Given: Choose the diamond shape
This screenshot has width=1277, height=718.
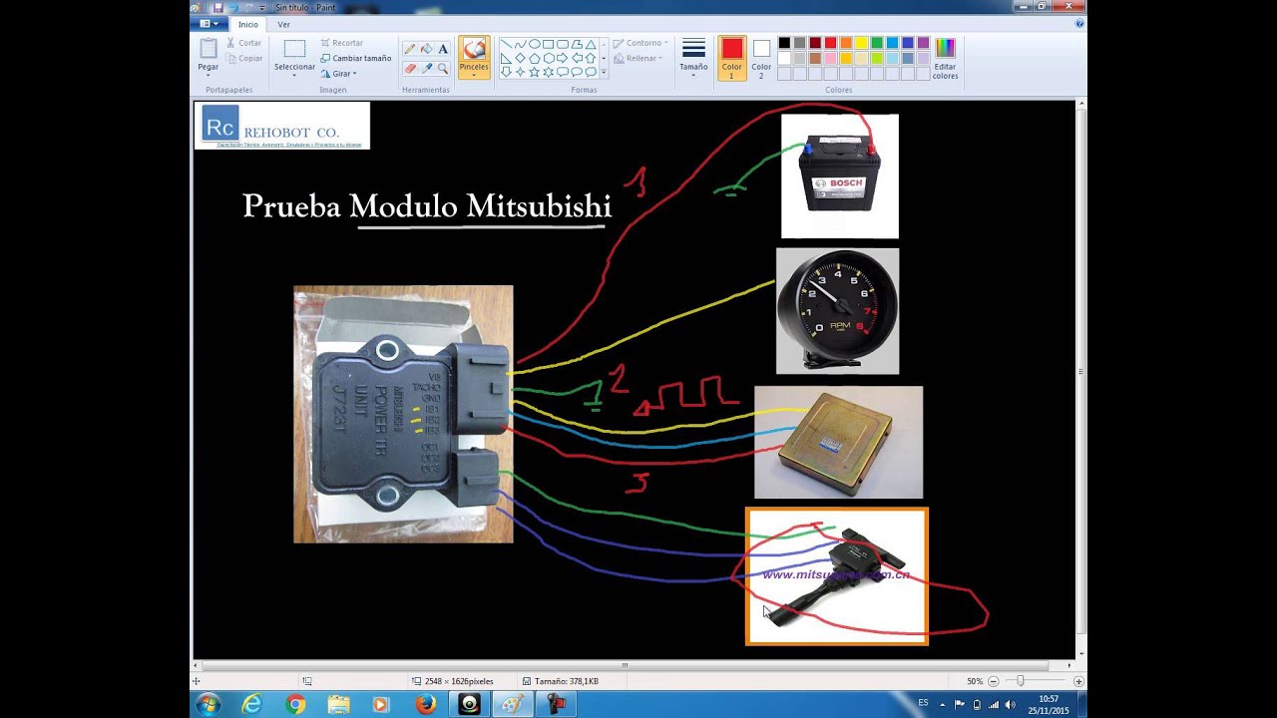Looking at the screenshot, I should tap(520, 59).
